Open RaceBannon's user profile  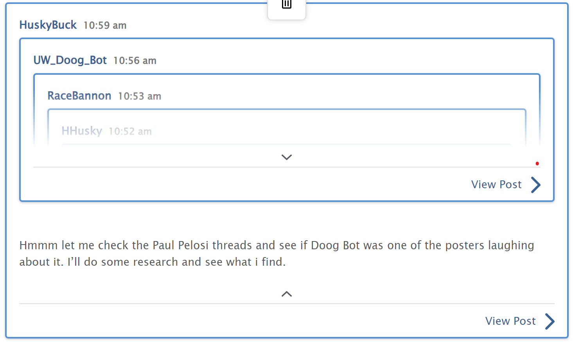pyautogui.click(x=79, y=96)
